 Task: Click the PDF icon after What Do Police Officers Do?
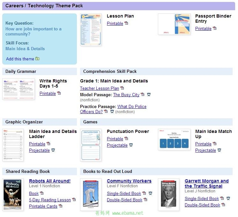(106, 112)
